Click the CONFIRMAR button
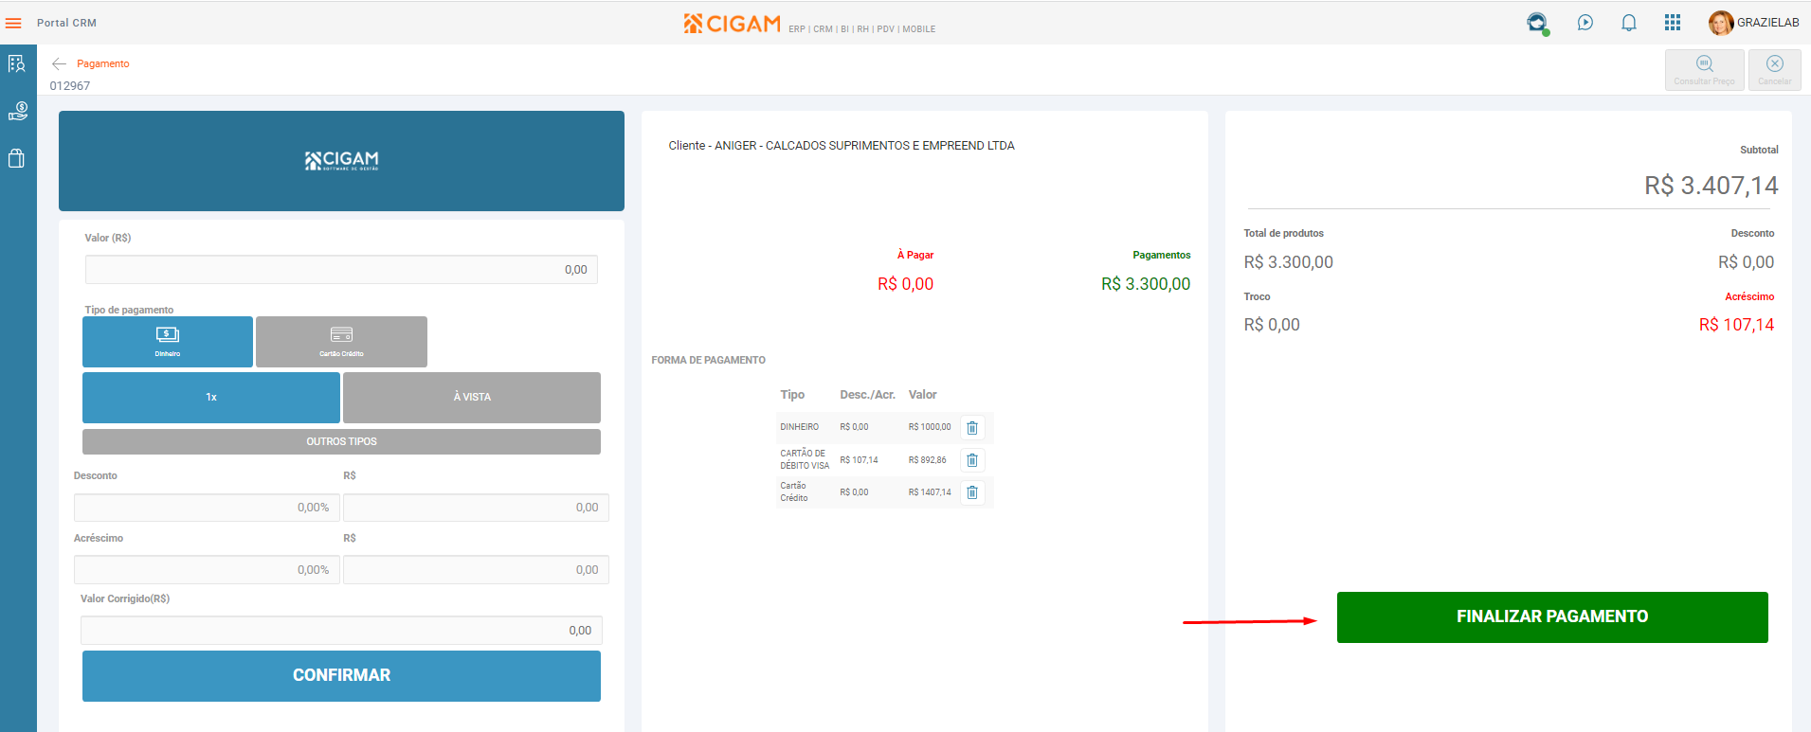 click(341, 676)
